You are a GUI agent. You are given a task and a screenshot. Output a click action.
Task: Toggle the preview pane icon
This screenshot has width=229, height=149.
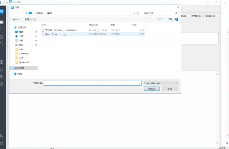[x=170, y=19]
